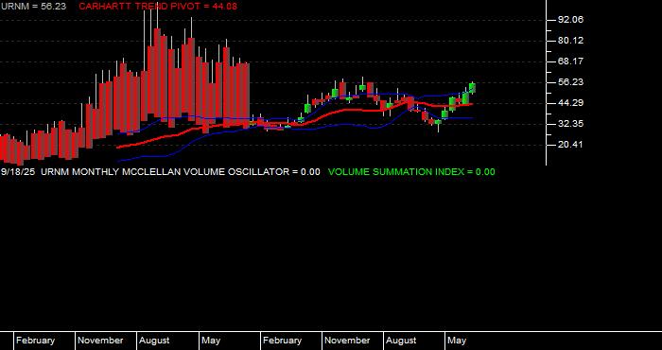This screenshot has height=350, width=662.
Task: Select the 68.17 price axis value
Action: pos(570,61)
